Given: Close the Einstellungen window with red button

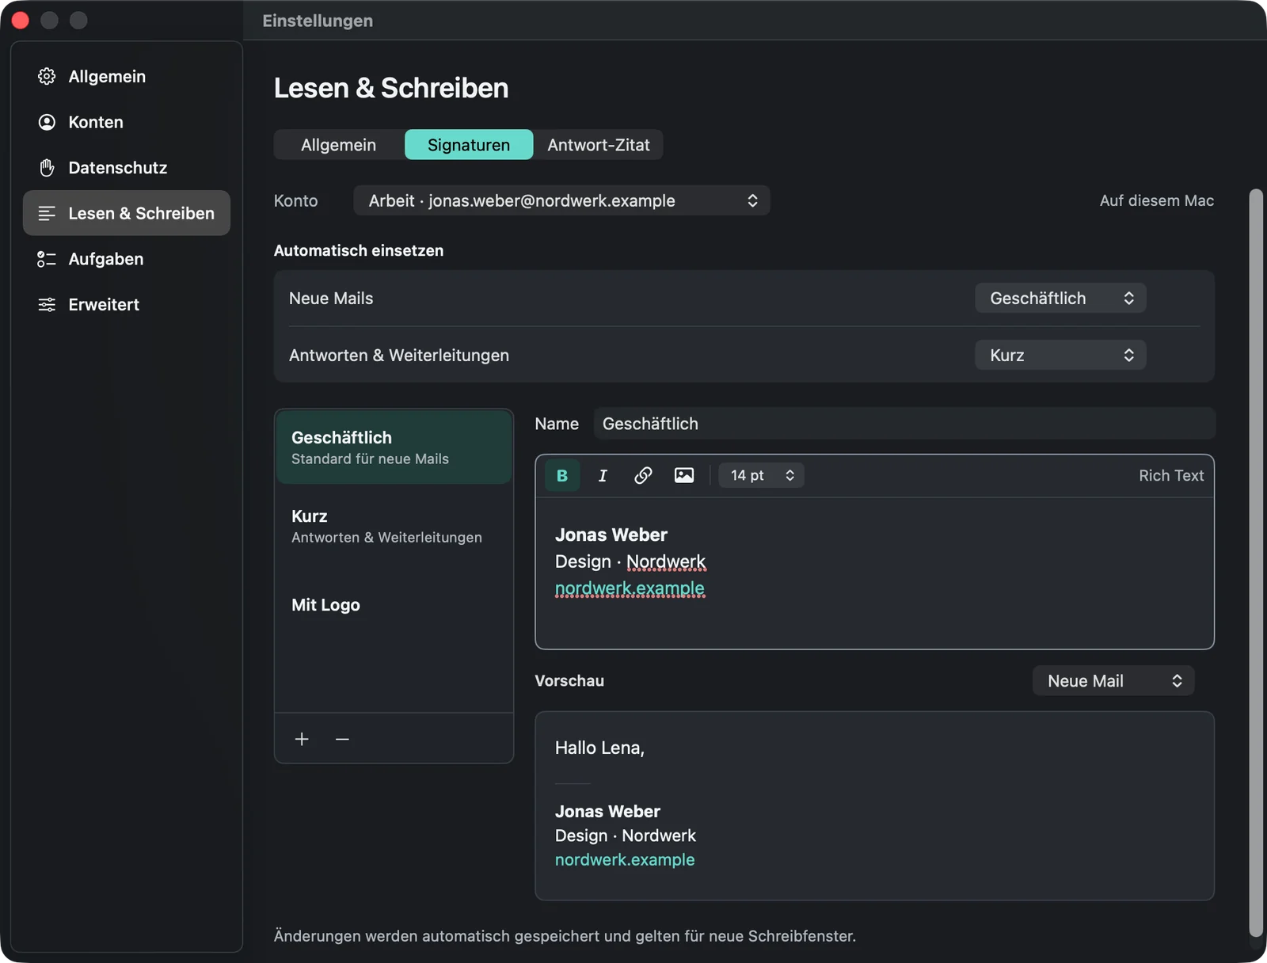Looking at the screenshot, I should tap(21, 21).
